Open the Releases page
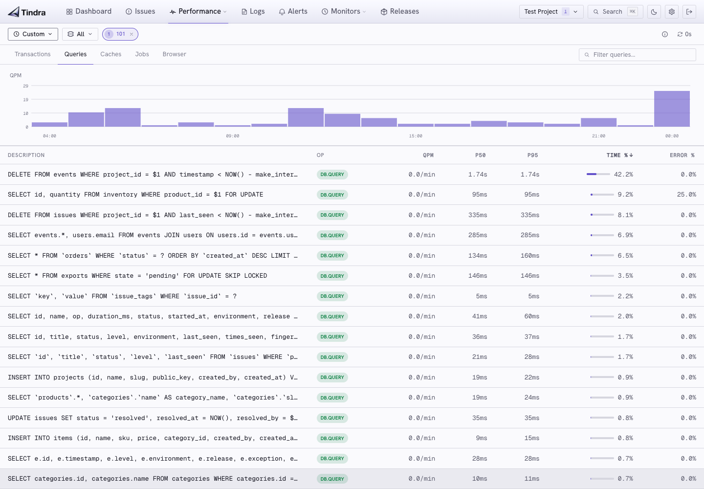704x489 pixels. coord(400,11)
